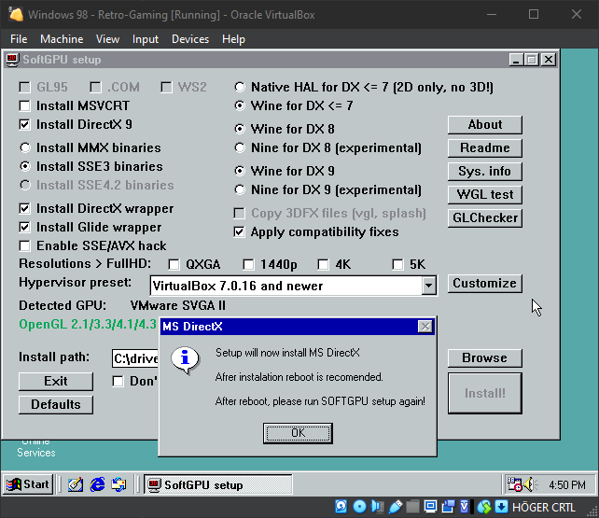Open the Machine menu
This screenshot has height=518, width=599.
(x=62, y=39)
